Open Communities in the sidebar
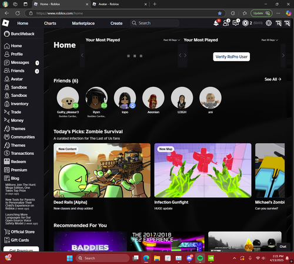The height and width of the screenshot is (264, 294). (x=19, y=137)
